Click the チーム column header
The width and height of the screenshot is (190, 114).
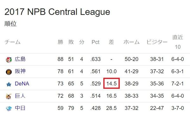(x=12, y=42)
